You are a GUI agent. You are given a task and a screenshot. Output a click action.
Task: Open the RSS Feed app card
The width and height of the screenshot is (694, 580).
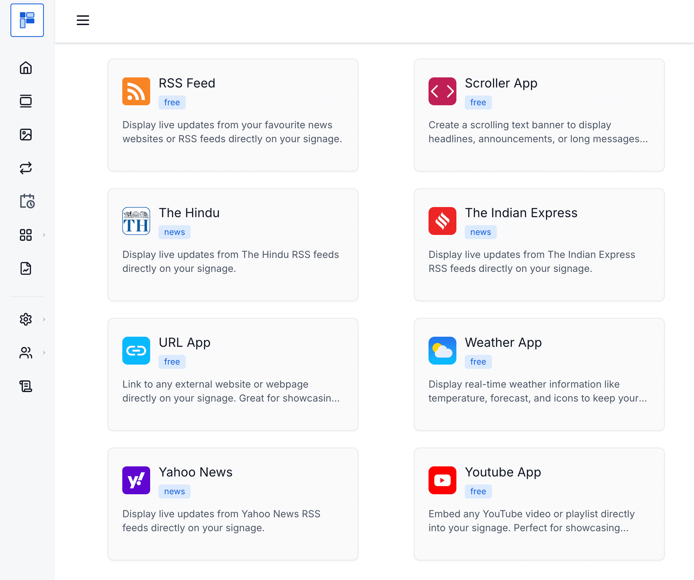click(233, 115)
